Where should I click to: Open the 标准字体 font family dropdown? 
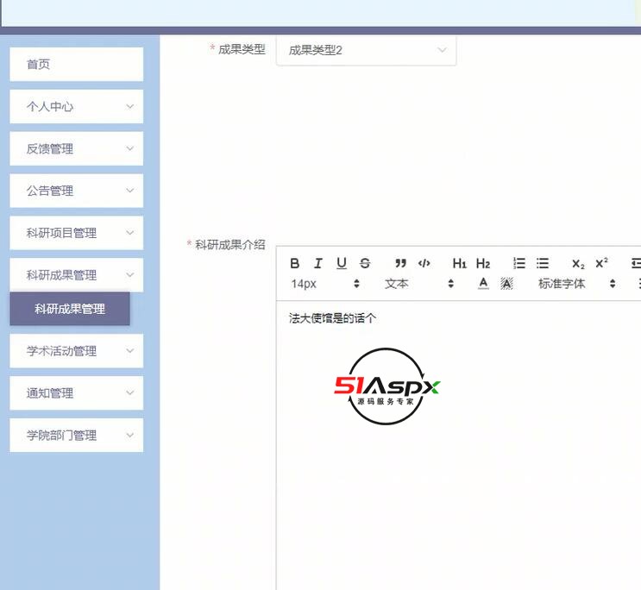point(577,283)
